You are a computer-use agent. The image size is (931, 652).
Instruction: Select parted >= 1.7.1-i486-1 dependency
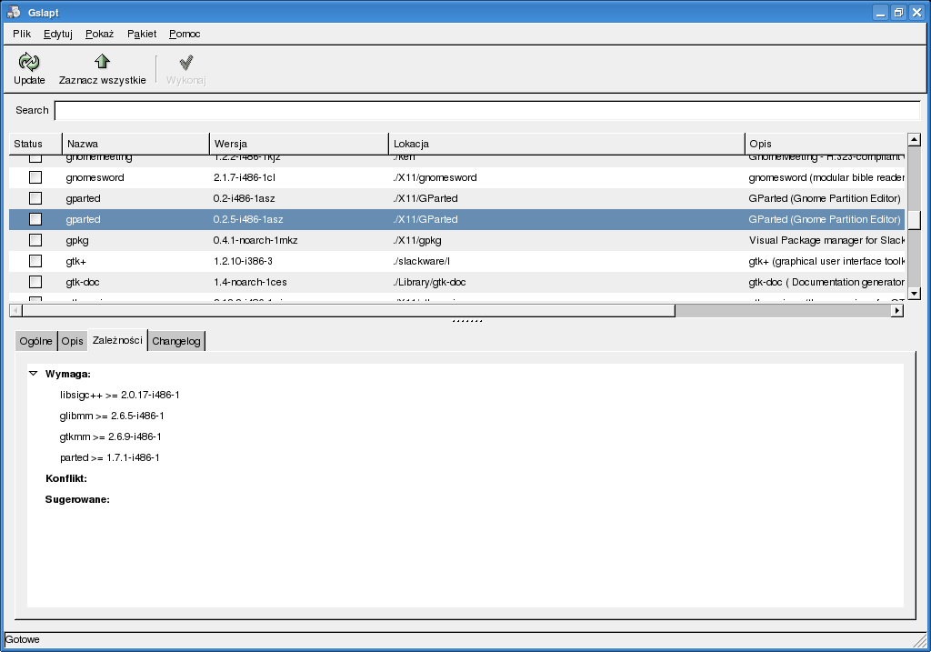click(x=109, y=457)
